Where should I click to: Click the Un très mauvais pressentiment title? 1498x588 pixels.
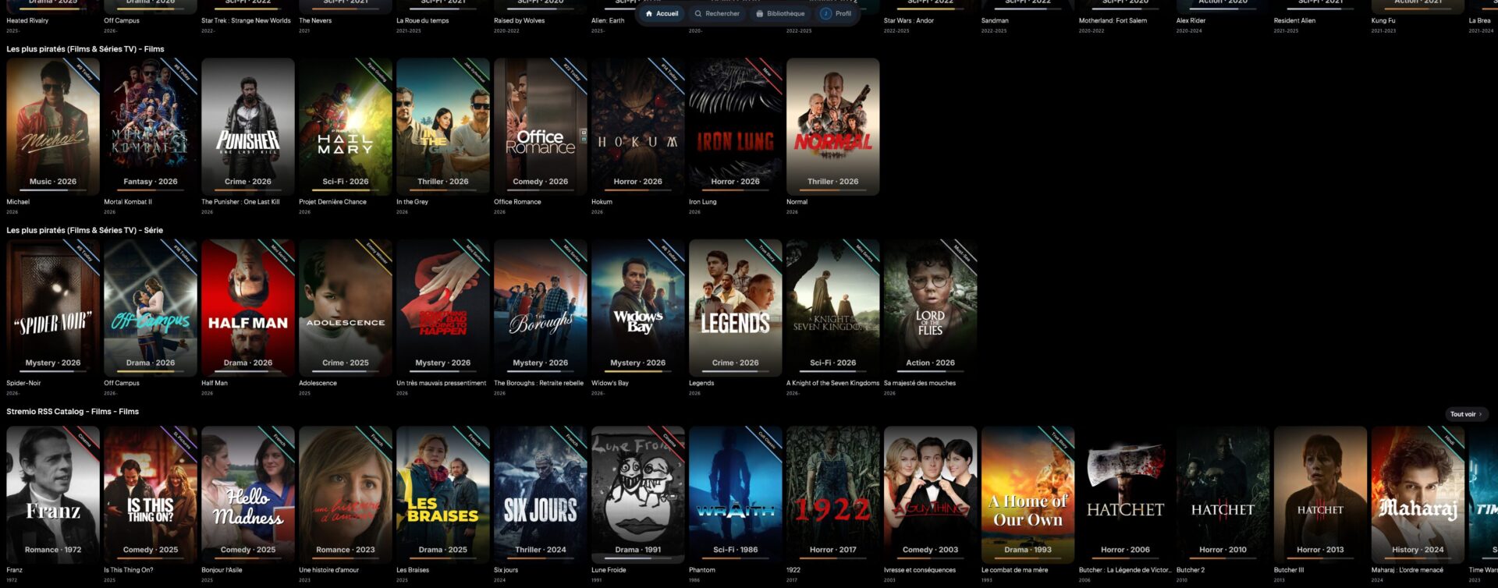point(441,383)
